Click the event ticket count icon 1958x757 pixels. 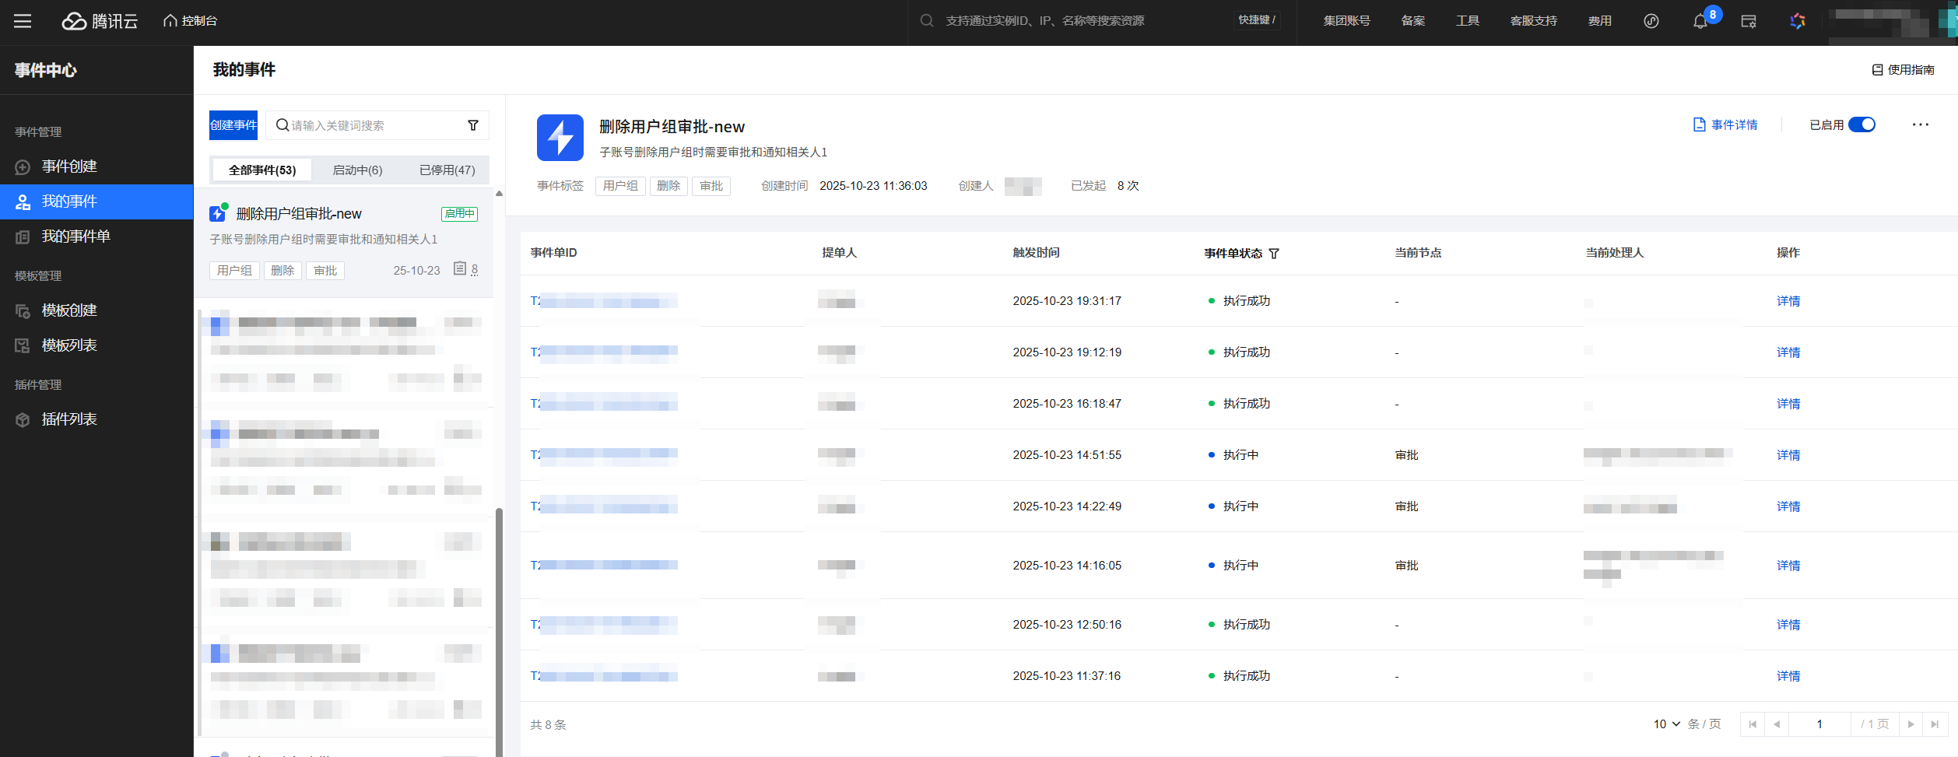(460, 269)
